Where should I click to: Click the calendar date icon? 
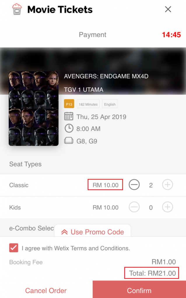click(69, 117)
